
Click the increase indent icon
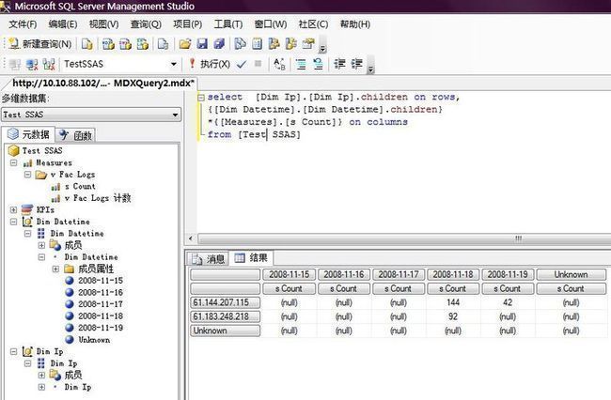tap(356, 64)
